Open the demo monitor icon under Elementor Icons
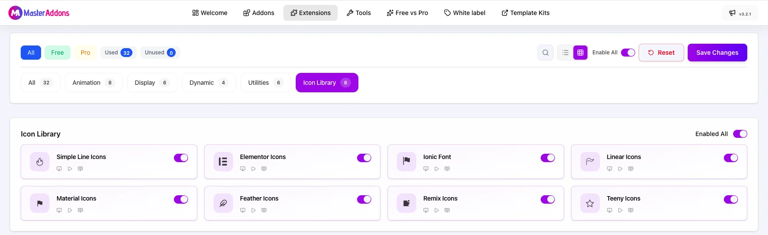Screen dimensions: 768x235 (x=243, y=169)
